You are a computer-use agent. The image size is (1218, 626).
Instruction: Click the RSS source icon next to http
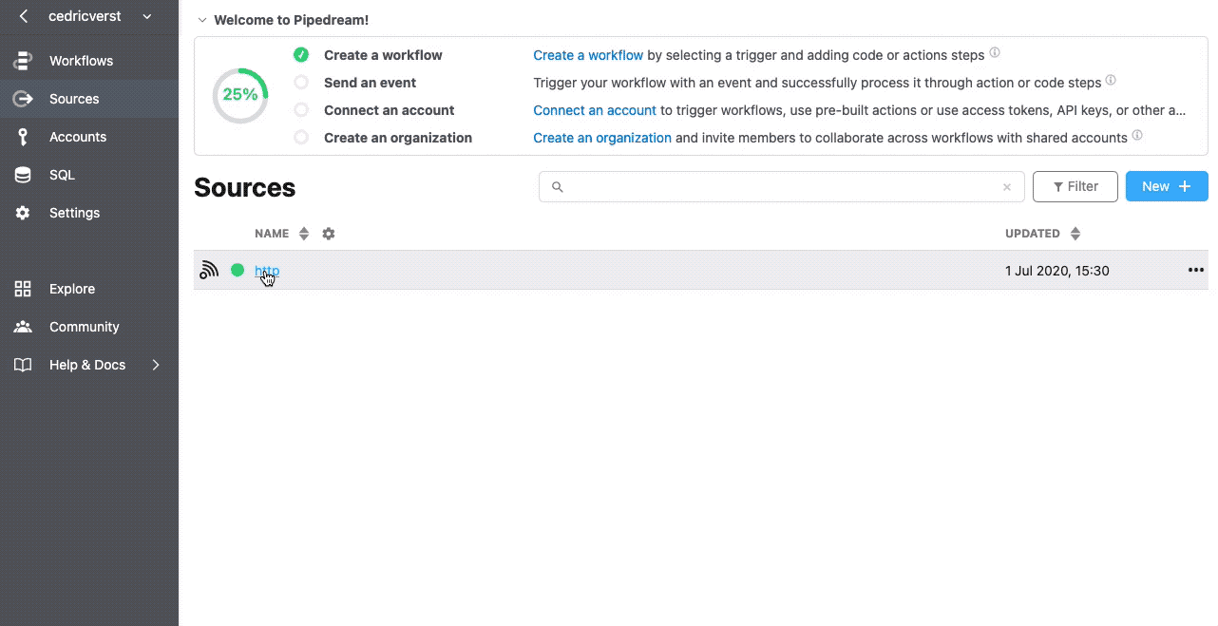pyautogui.click(x=209, y=270)
